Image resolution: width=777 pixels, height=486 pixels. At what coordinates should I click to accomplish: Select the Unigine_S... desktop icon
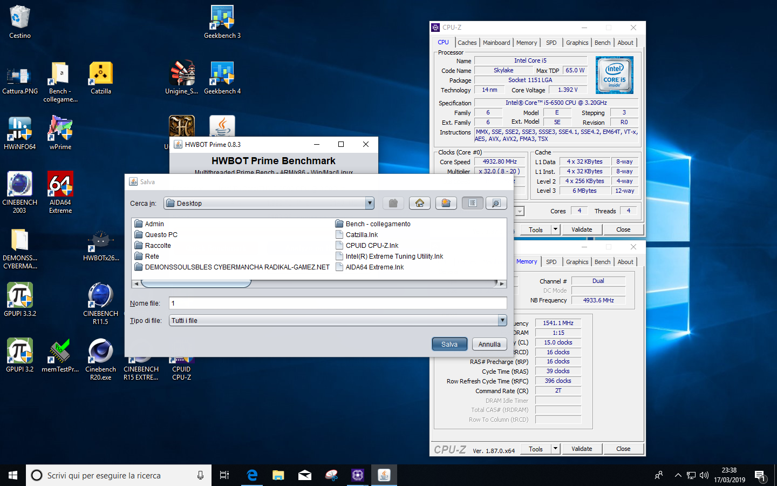(182, 77)
